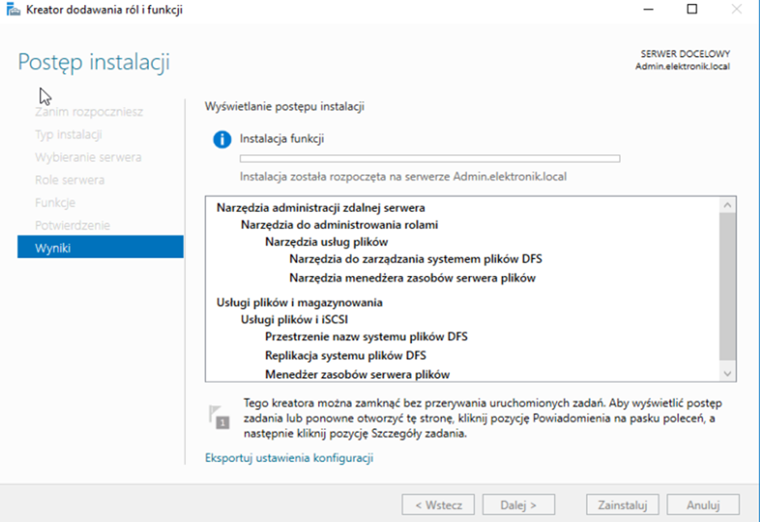Minimize the wizard window
The width and height of the screenshot is (760, 522).
coord(647,10)
